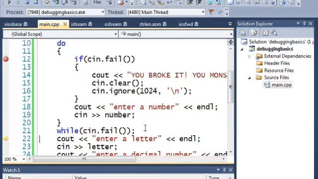This screenshot has width=318, height=179.
Task: Open the document tabs overflow list
Action: 230,24
